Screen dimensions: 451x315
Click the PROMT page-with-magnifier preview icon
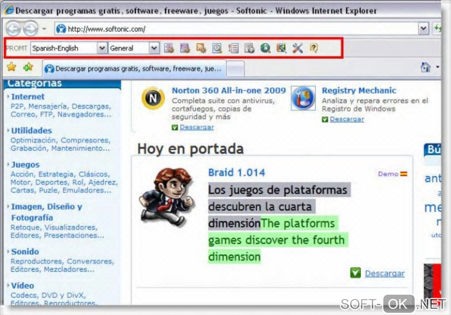[x=217, y=48]
